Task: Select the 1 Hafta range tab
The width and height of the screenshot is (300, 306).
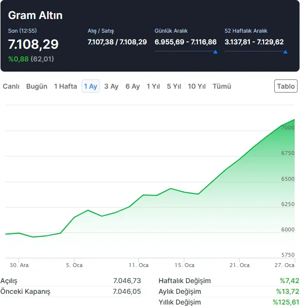Action: 66,86
